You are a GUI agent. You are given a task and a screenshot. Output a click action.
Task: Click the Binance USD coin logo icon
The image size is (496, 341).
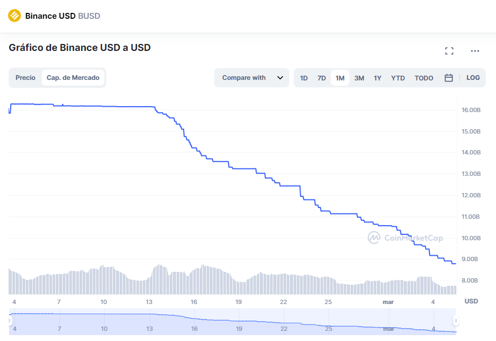(14, 16)
